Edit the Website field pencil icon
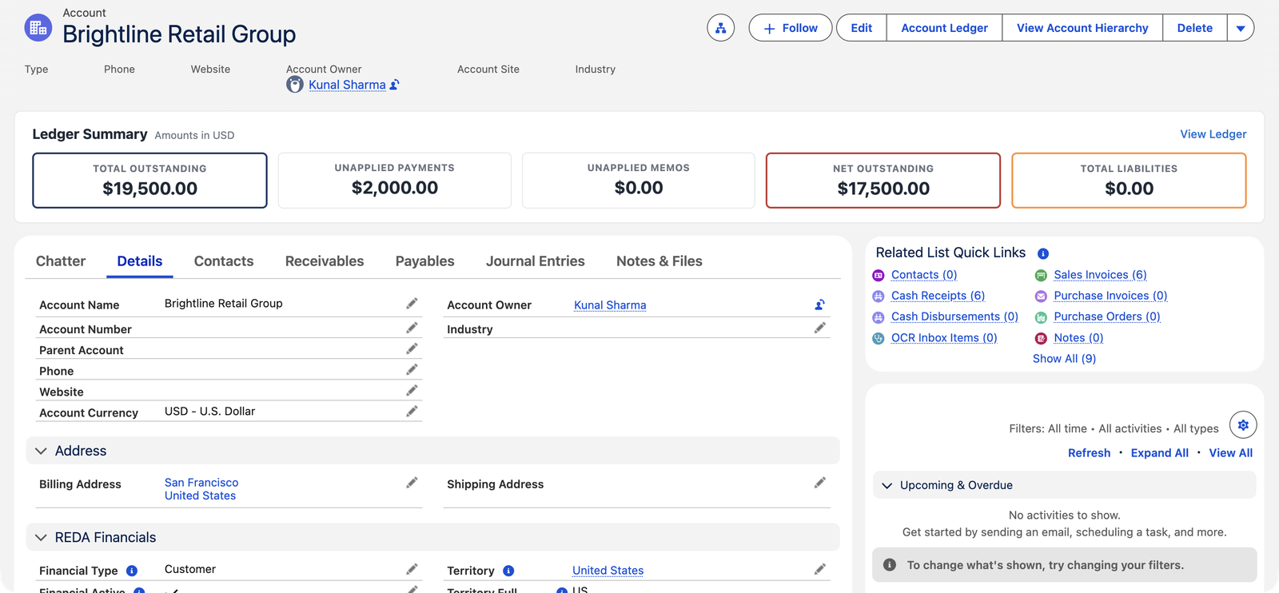The width and height of the screenshot is (1279, 593). point(412,390)
